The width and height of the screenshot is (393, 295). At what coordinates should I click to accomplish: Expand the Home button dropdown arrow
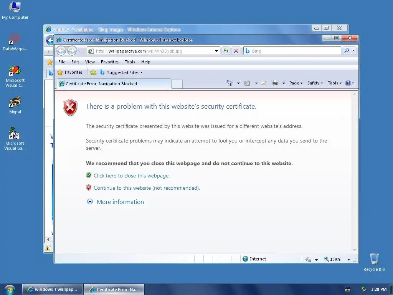tap(238, 83)
